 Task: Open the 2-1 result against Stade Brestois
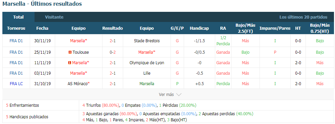click(113, 41)
